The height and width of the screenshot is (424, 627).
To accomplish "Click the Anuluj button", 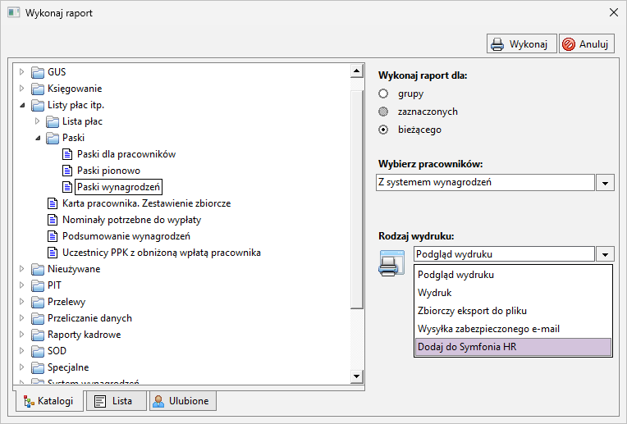I will [x=587, y=43].
